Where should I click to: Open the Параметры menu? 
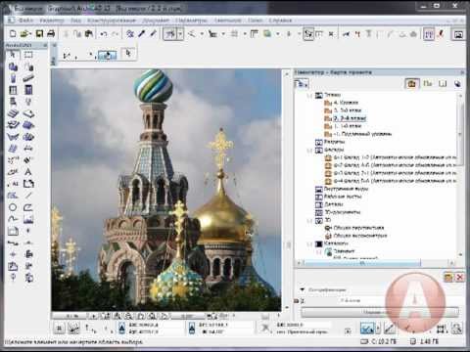[x=191, y=21]
